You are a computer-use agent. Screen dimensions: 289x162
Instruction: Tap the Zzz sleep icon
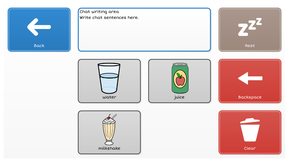coord(250,27)
